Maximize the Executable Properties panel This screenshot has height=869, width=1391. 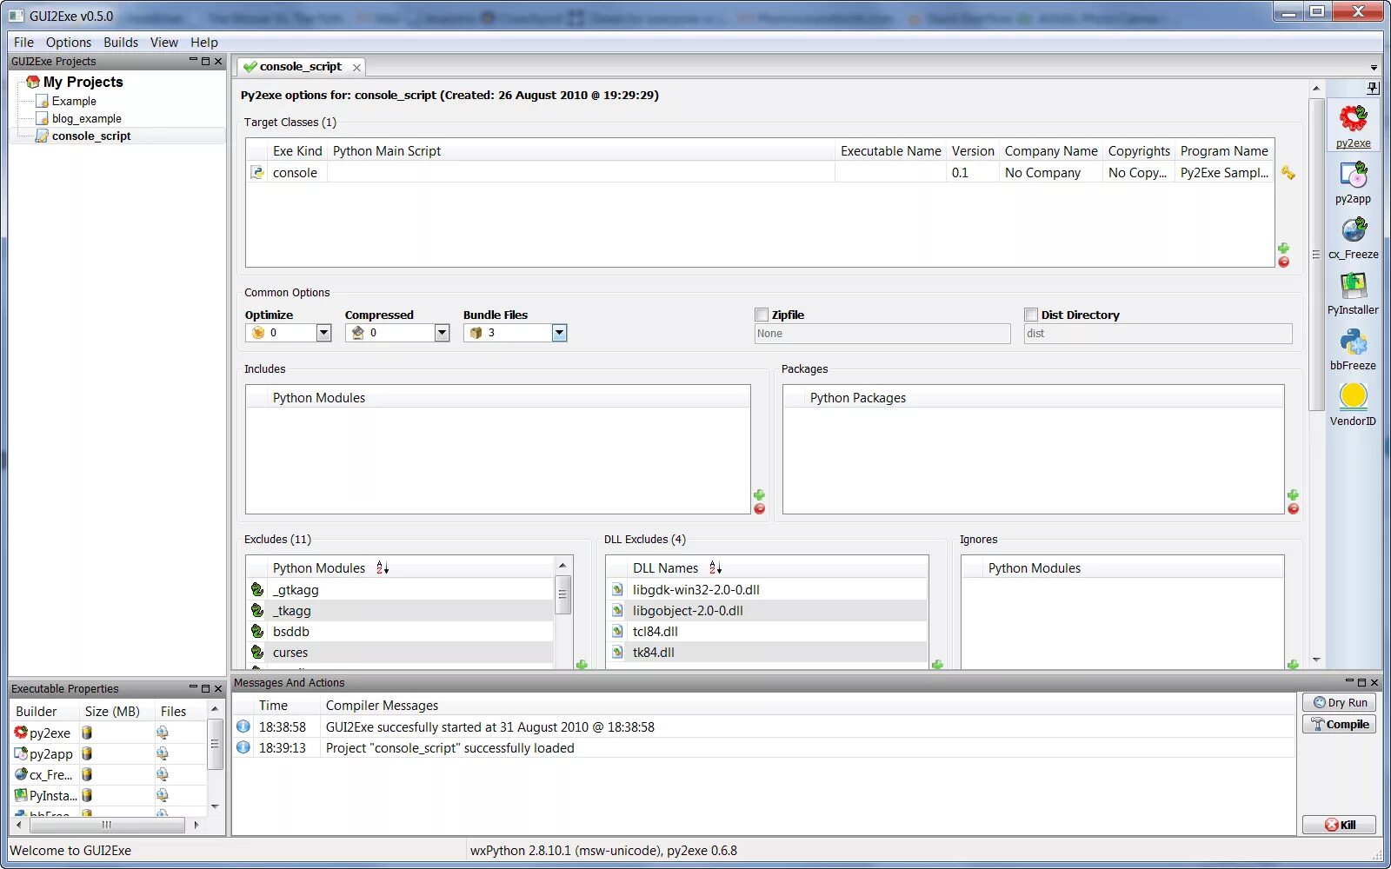206,688
